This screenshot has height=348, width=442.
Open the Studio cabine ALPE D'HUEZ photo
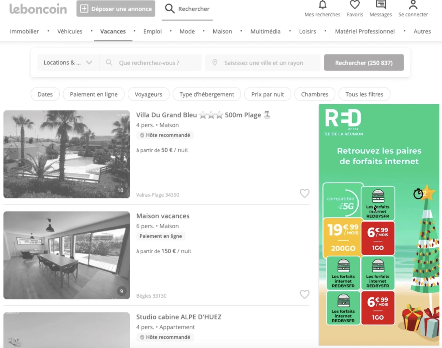tap(67, 330)
